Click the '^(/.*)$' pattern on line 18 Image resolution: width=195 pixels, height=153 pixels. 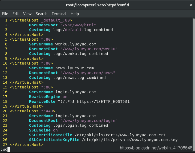pyautogui.click(x=66, y=101)
